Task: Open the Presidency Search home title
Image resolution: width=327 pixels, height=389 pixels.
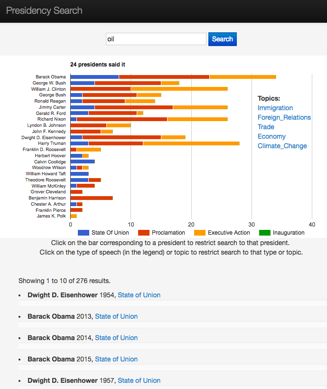Action: click(44, 10)
